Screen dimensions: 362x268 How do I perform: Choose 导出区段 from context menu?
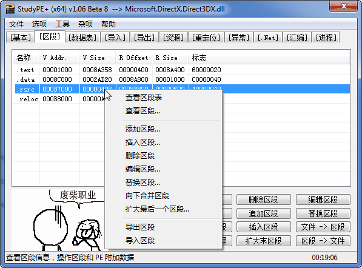point(164,227)
